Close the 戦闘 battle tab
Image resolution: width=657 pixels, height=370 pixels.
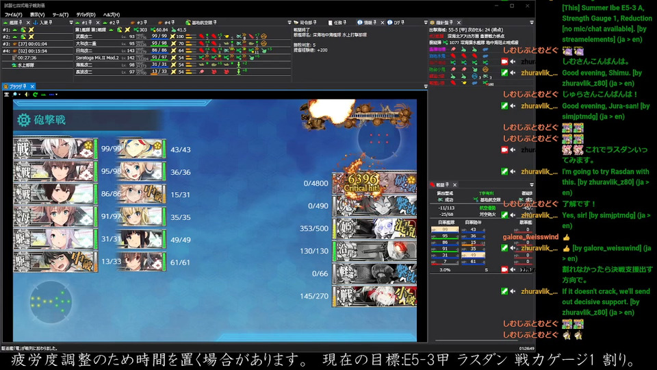(454, 184)
